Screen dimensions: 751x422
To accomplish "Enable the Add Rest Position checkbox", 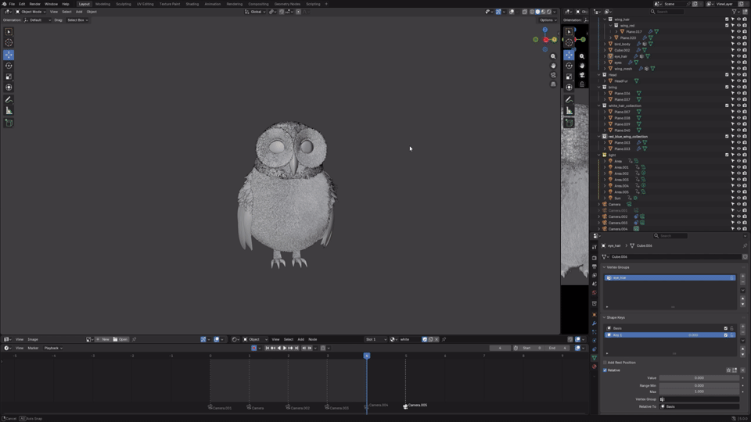I will tap(605, 363).
